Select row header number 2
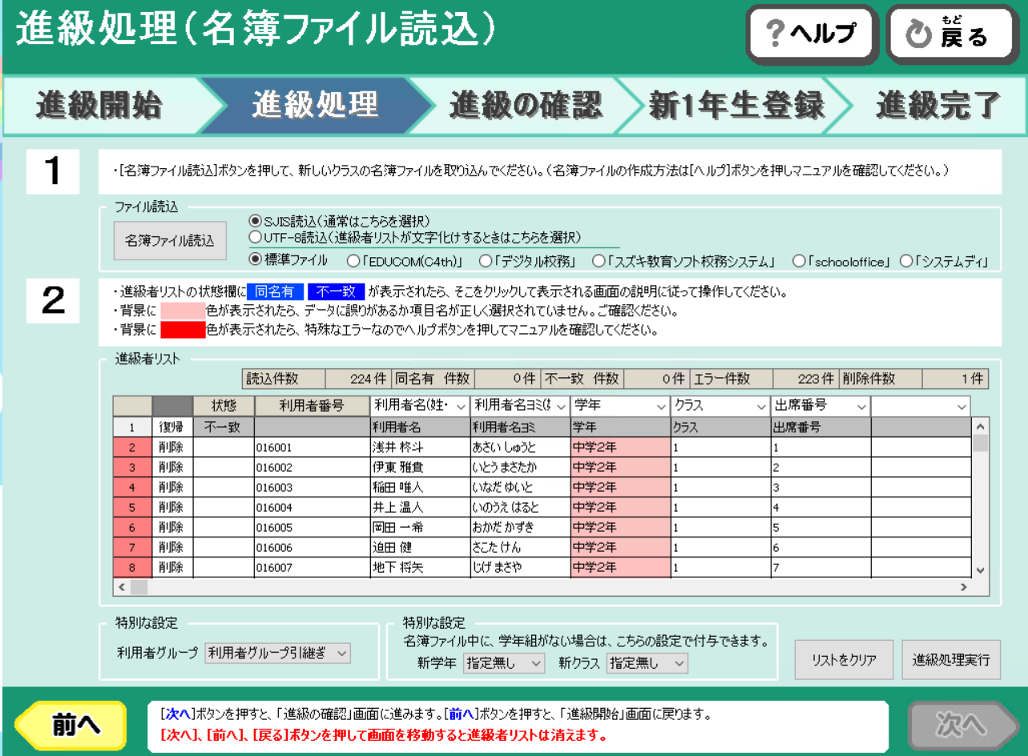Screen dimensions: 1028x756 (x=132, y=448)
